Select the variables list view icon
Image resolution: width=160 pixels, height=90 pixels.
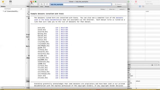pos(140,6)
